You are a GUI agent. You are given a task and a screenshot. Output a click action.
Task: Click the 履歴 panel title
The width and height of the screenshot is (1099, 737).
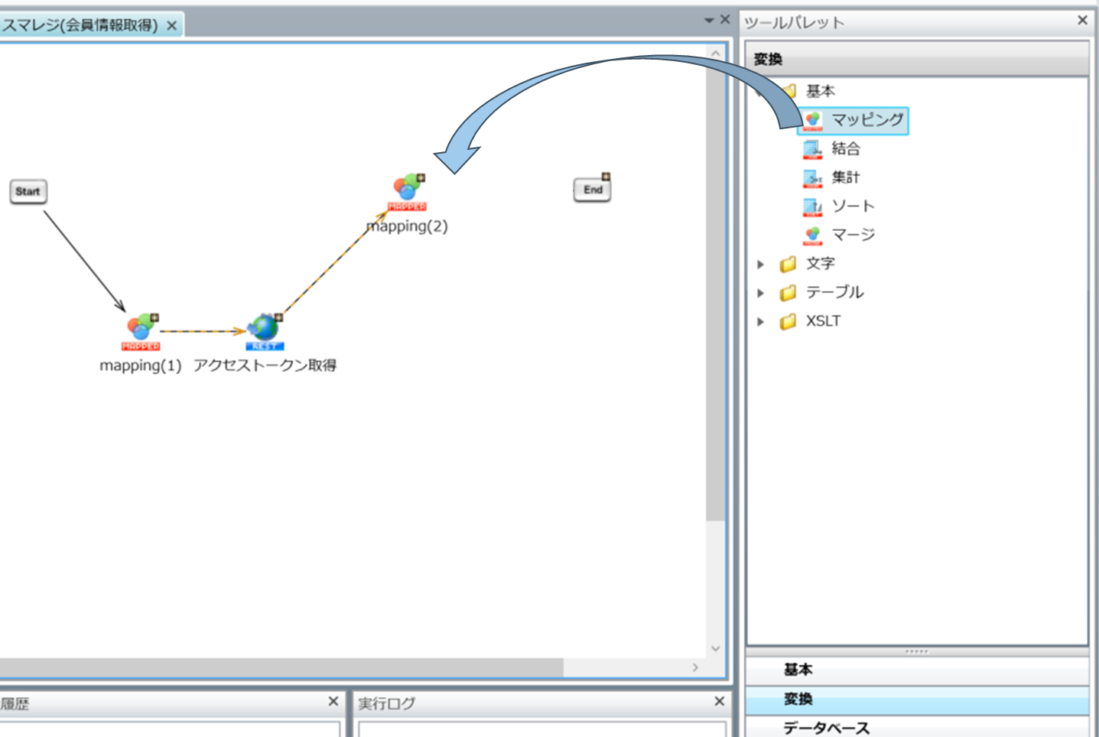click(x=15, y=703)
